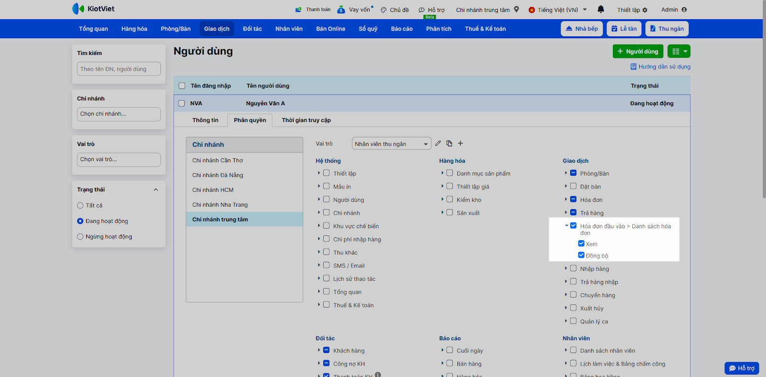Image resolution: width=766 pixels, height=377 pixels.
Task: Click the KiotViet logo
Action: pyautogui.click(x=93, y=9)
